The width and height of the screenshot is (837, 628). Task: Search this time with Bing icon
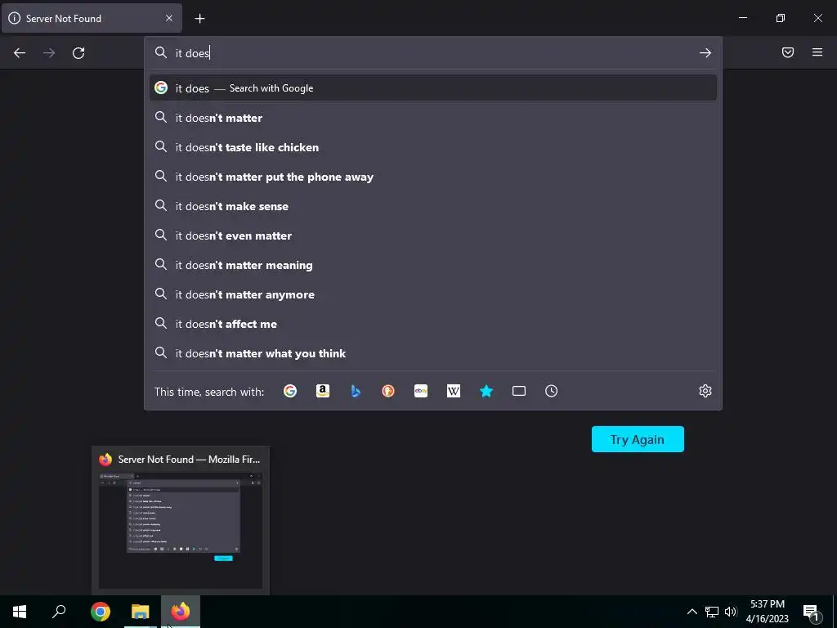click(356, 391)
